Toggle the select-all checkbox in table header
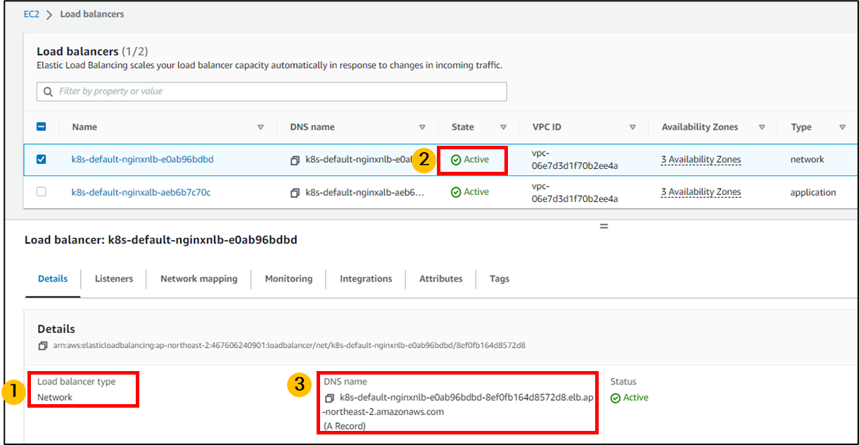This screenshot has width=859, height=445. pos(41,127)
